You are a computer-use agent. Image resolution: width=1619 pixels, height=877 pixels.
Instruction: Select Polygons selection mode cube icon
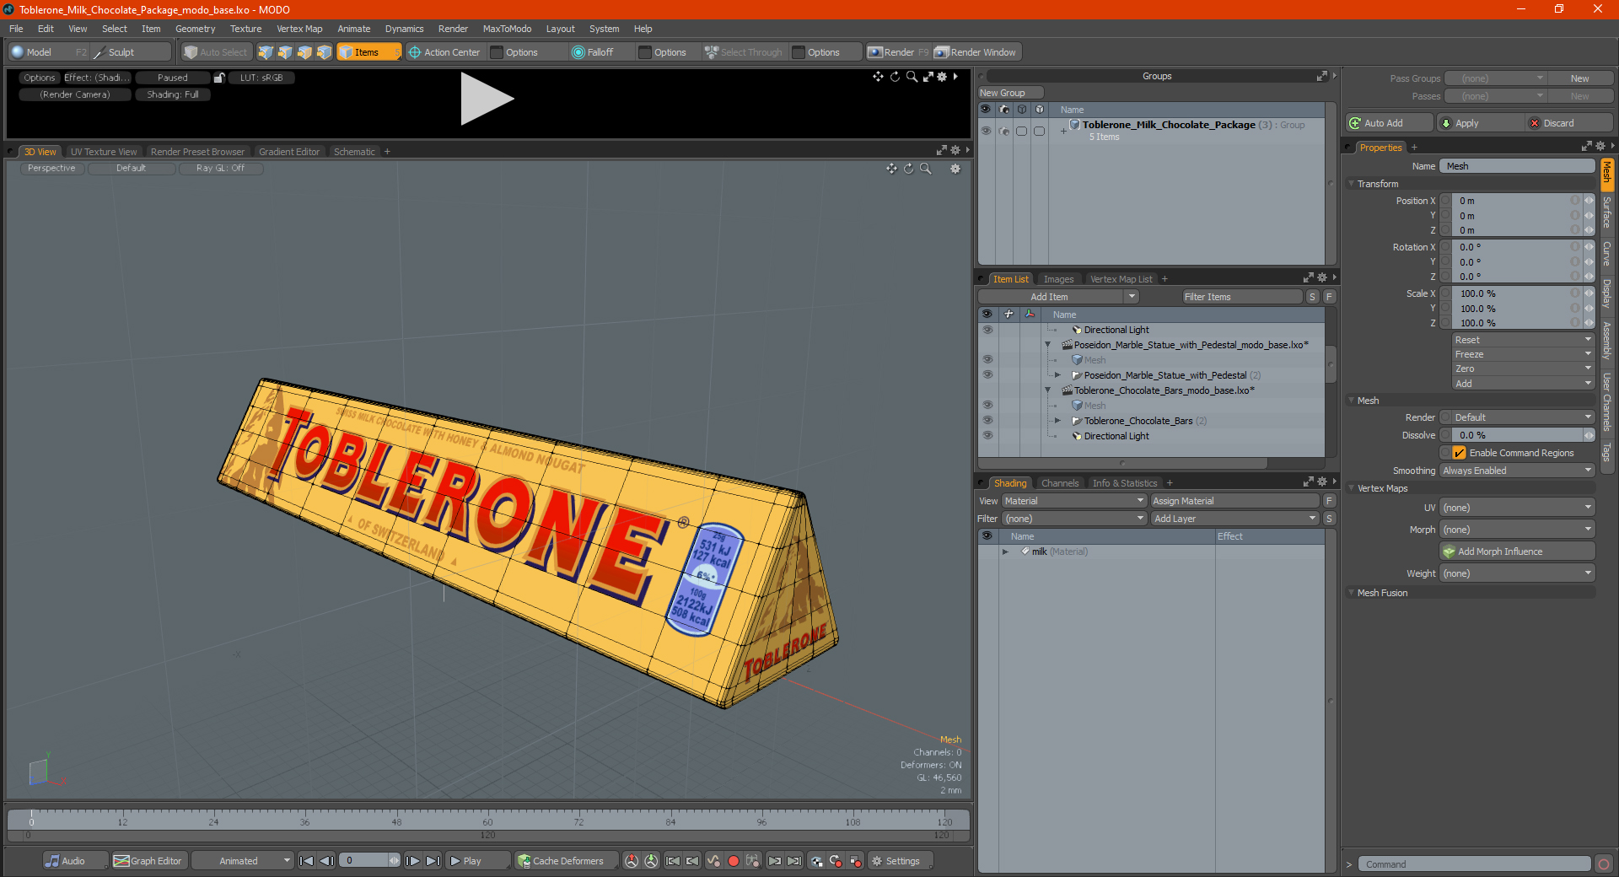pyautogui.click(x=304, y=52)
